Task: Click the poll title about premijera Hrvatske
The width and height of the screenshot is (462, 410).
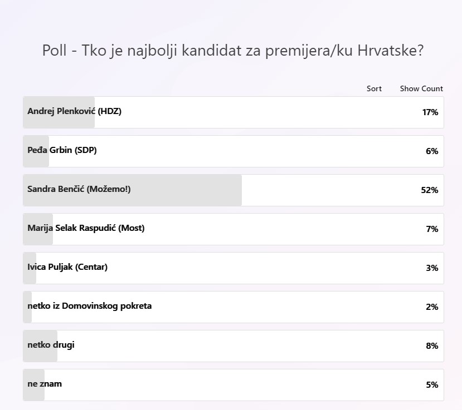Action: point(233,51)
